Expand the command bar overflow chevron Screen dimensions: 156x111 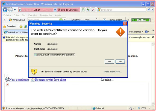pyautogui.click(x=153, y=30)
